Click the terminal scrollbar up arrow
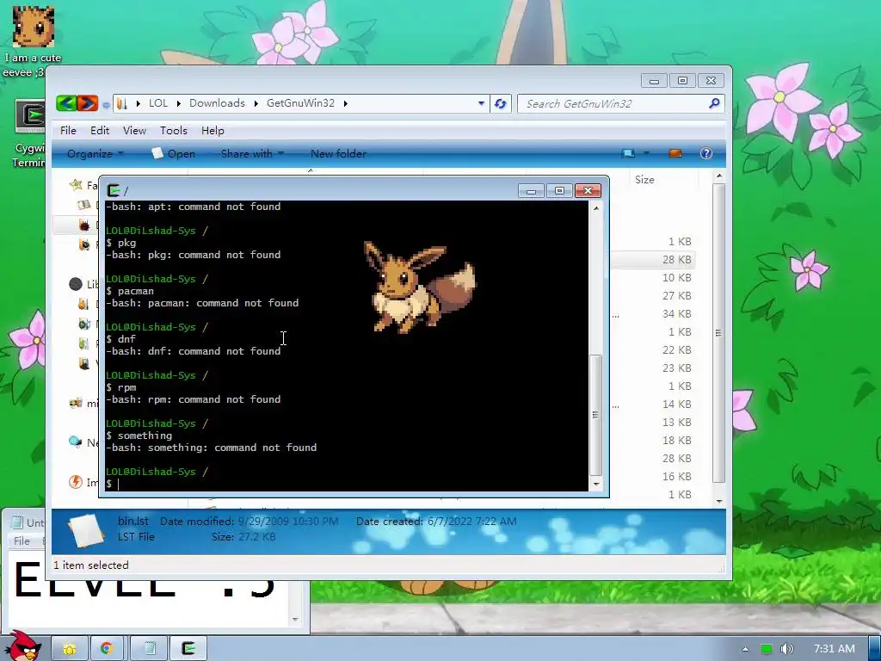The height and width of the screenshot is (661, 881). [596, 208]
